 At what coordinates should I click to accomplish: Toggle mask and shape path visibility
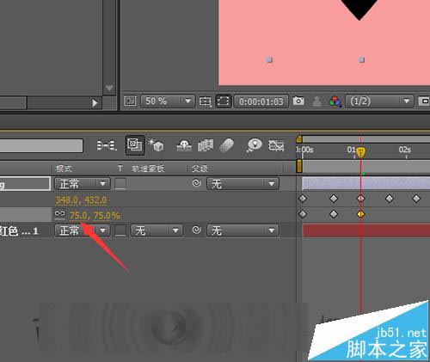pyautogui.click(x=224, y=101)
